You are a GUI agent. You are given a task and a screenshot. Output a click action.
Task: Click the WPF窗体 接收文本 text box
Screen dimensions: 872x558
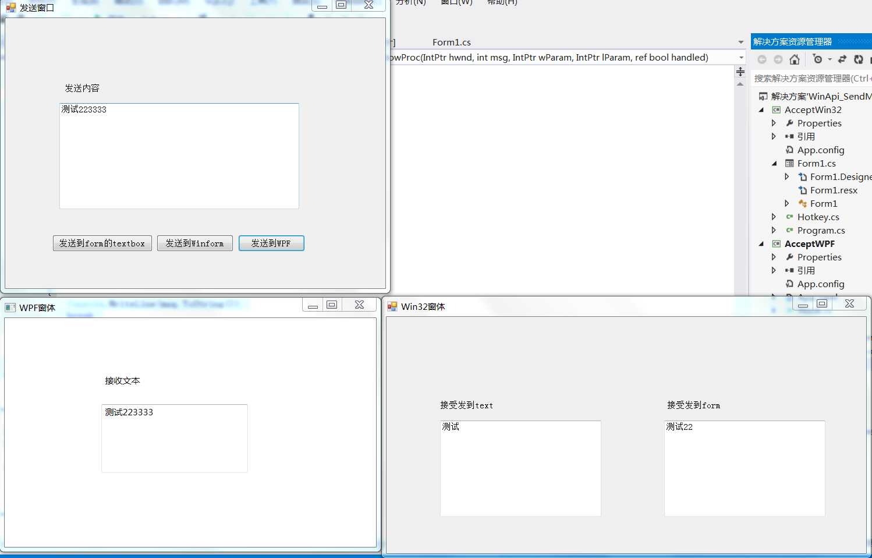tap(175, 438)
